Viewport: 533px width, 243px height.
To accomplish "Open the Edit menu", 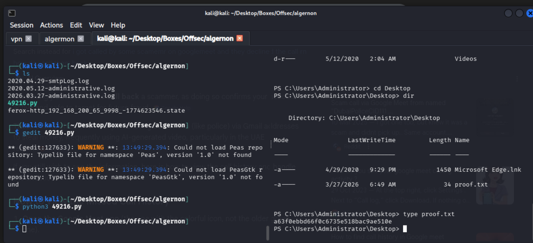I will tap(76, 25).
